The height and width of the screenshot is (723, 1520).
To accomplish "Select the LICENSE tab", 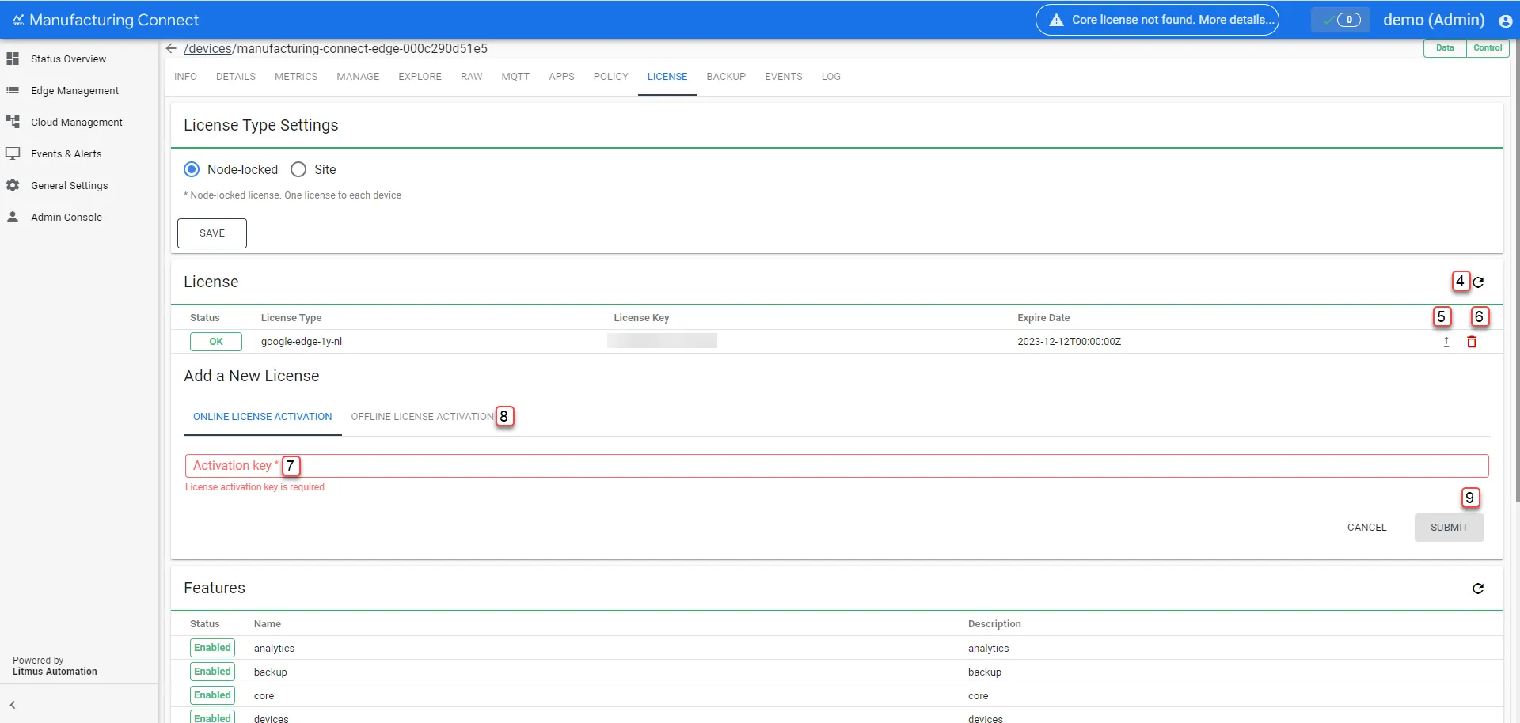I will [667, 77].
